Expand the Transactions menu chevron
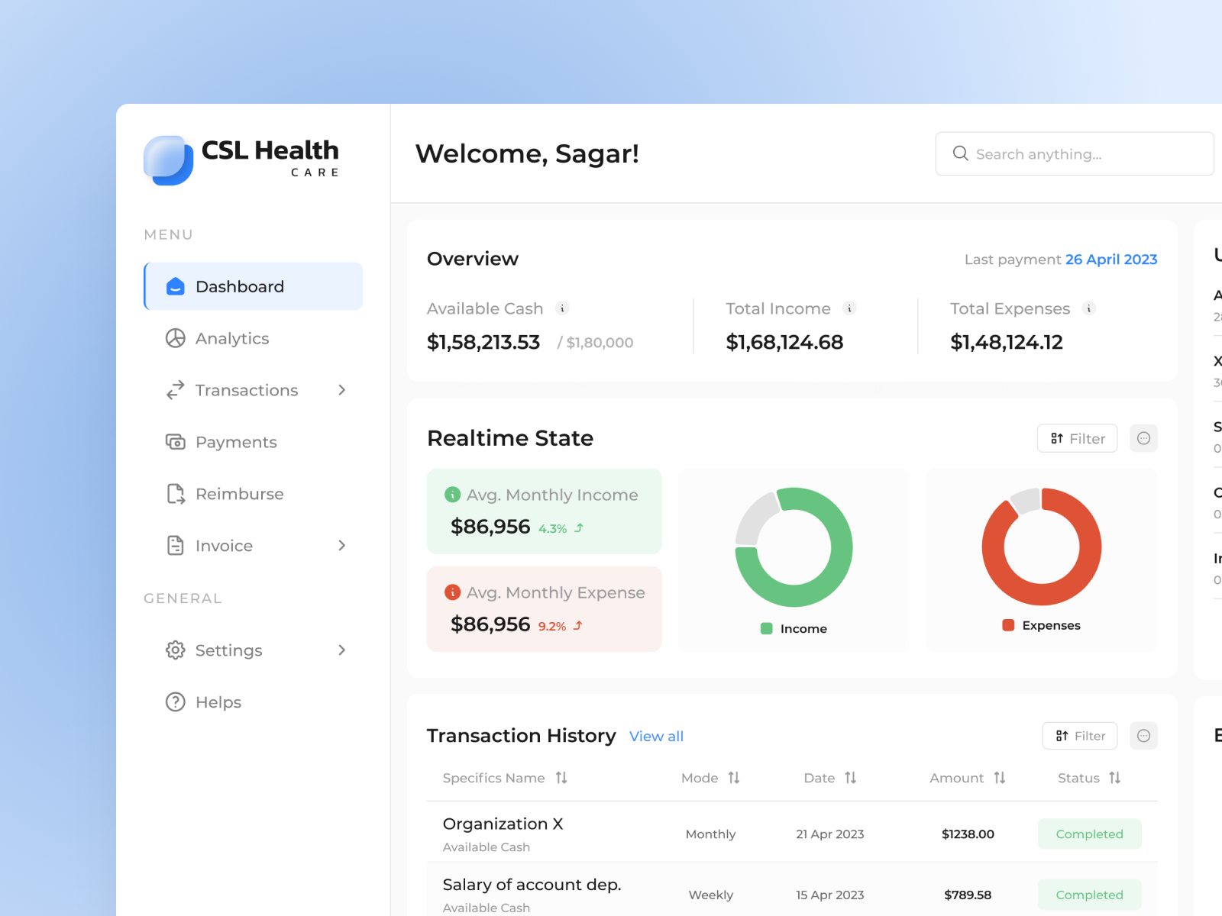1222x916 pixels. [x=341, y=390]
